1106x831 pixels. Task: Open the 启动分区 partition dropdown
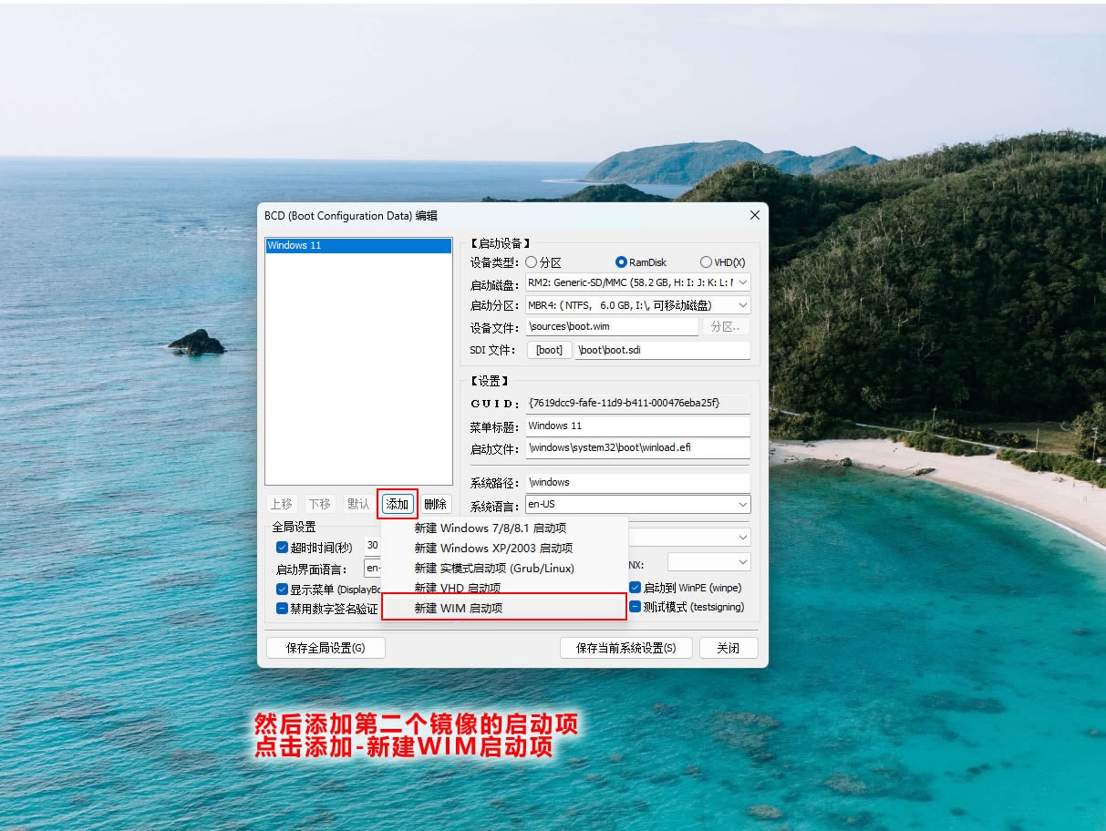point(742,305)
